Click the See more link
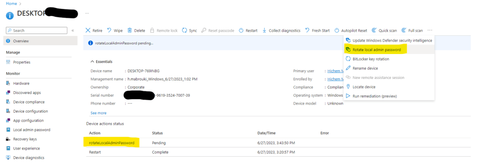 pyautogui.click(x=98, y=113)
